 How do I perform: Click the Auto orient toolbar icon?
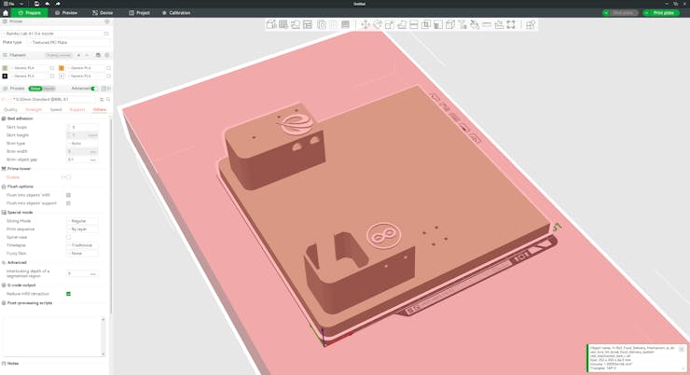[296, 24]
